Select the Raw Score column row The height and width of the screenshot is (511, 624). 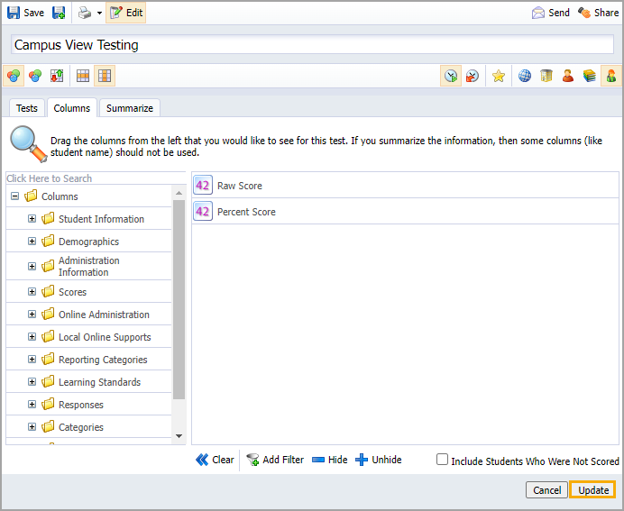pyautogui.click(x=405, y=186)
